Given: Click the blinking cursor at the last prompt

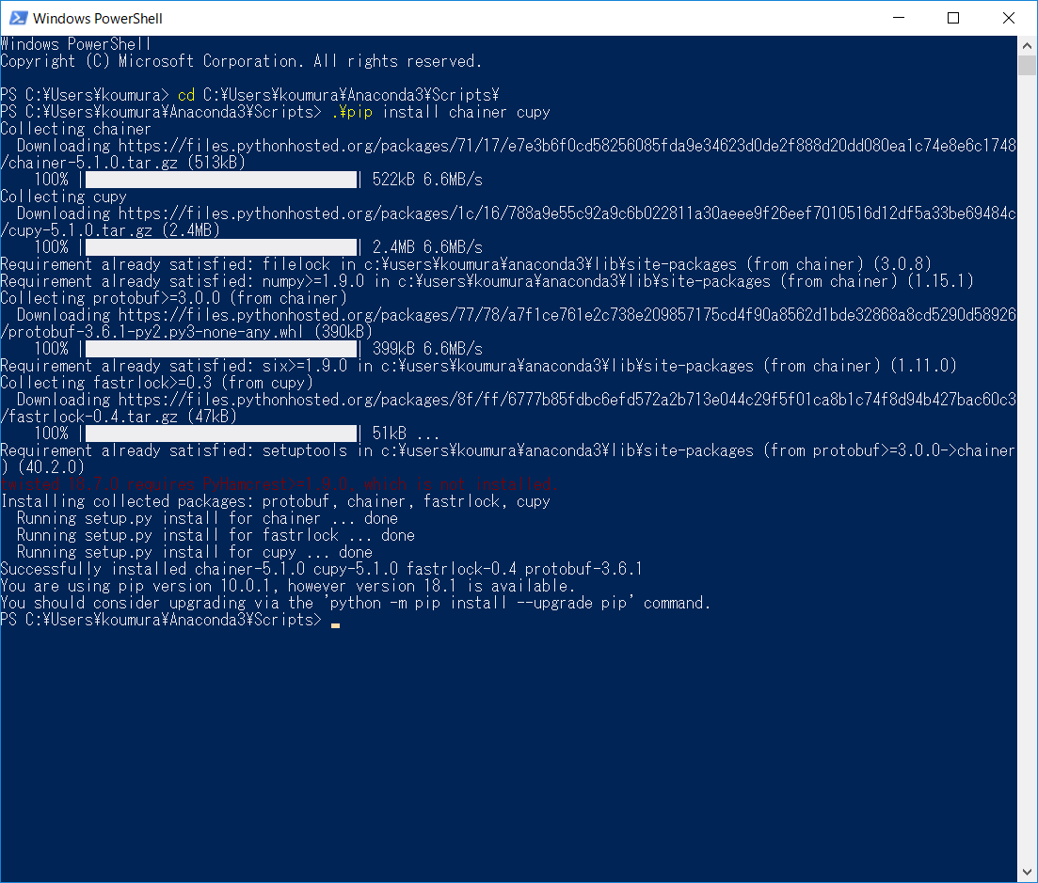Looking at the screenshot, I should (x=336, y=625).
